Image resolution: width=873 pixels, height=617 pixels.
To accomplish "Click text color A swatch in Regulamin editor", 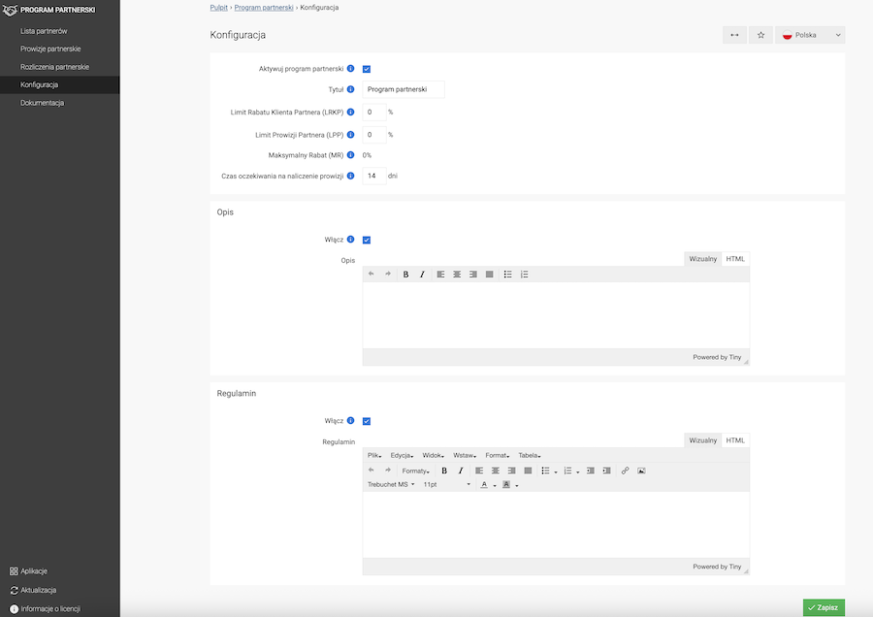I will 484,484.
